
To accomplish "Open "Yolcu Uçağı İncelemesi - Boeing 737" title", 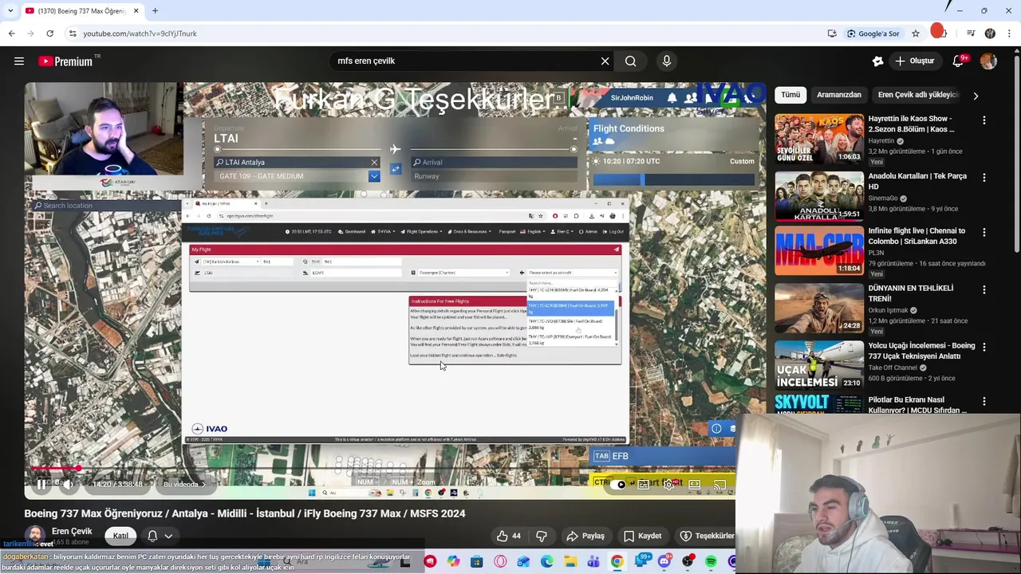I will pos(921,351).
